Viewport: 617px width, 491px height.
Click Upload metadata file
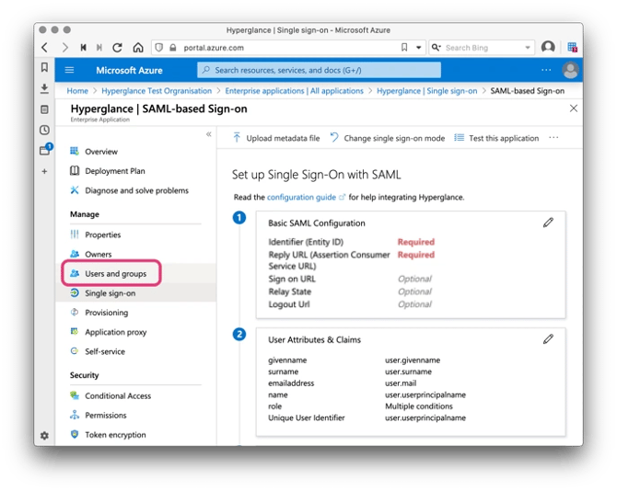point(275,138)
